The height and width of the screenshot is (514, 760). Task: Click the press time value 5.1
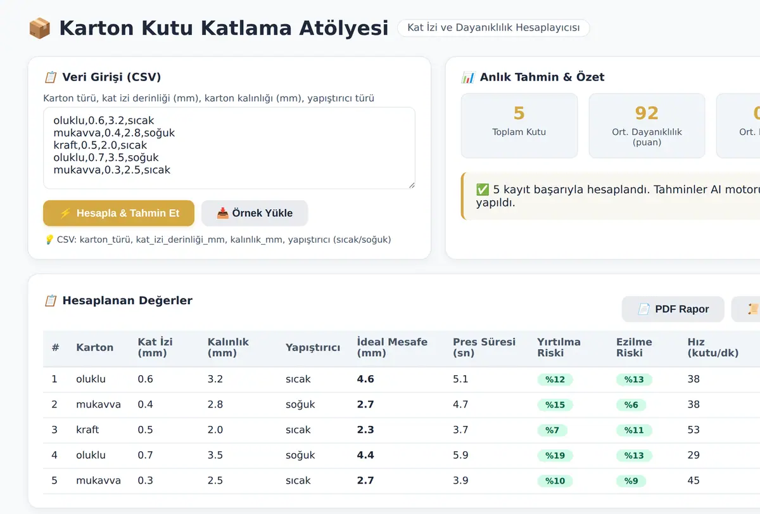click(460, 379)
